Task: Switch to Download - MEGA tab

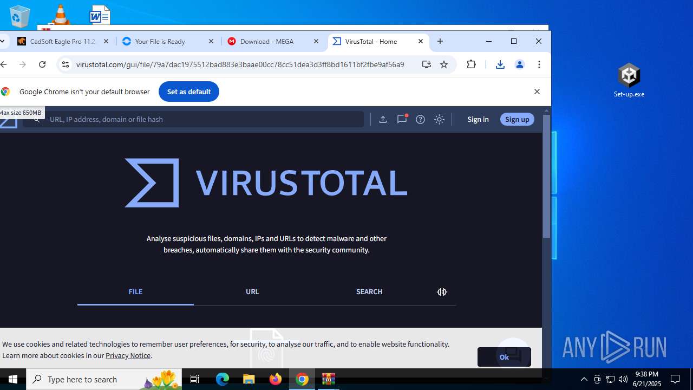Action: coord(273,42)
